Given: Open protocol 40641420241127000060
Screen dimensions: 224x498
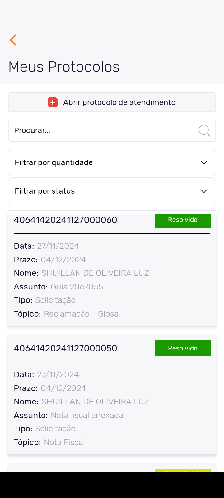Looking at the screenshot, I should point(65,220).
